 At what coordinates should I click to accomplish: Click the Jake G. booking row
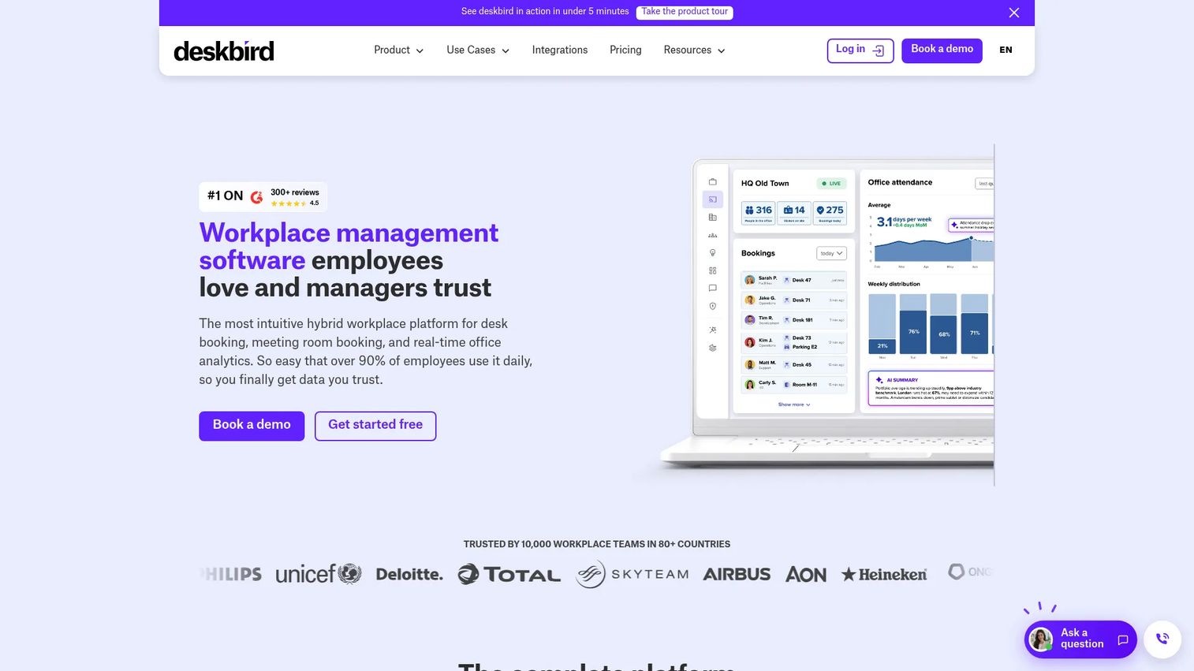(793, 300)
